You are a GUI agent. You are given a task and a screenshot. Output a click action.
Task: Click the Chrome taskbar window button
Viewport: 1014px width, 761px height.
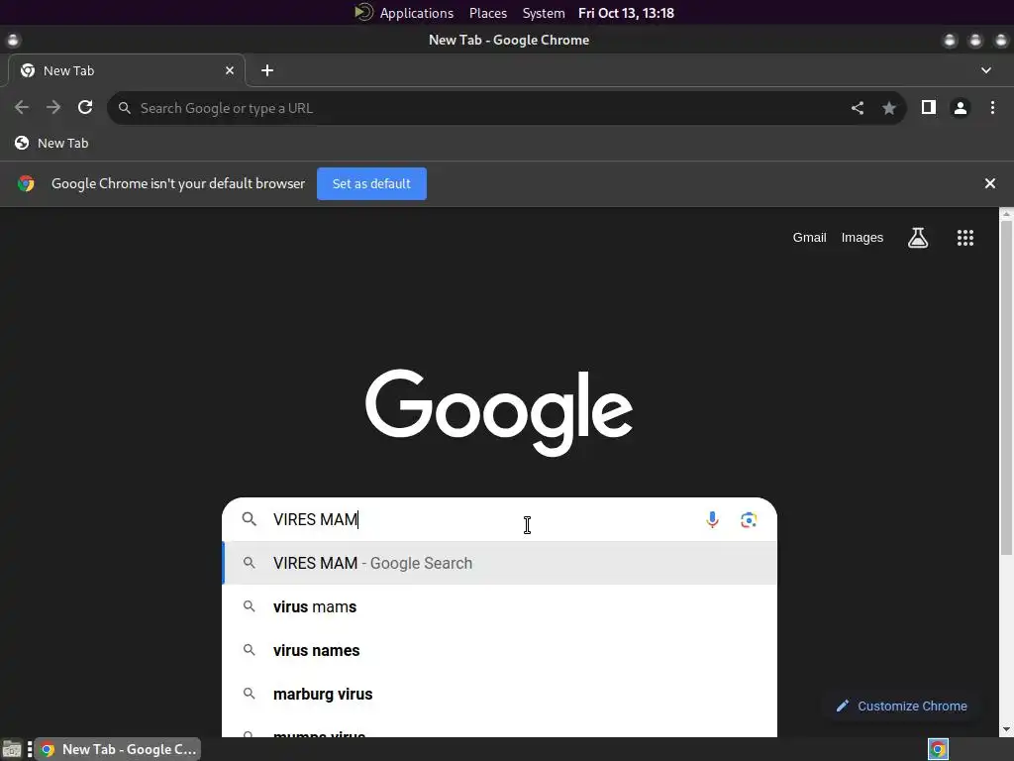tap(118, 749)
